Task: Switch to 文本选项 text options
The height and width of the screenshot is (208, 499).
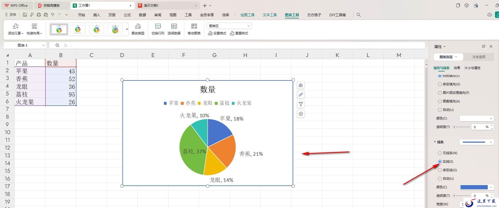Action: 479,57
